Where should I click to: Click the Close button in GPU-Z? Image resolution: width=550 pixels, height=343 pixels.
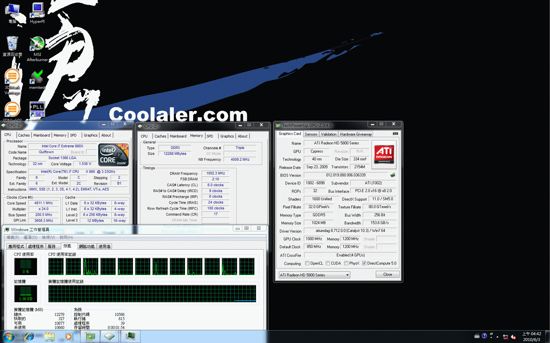pos(388,274)
